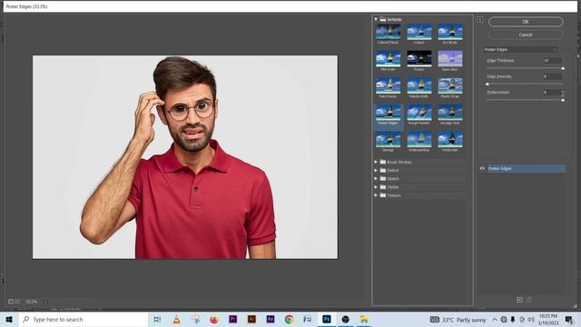Open OBS Studio from the taskbar

click(x=345, y=319)
